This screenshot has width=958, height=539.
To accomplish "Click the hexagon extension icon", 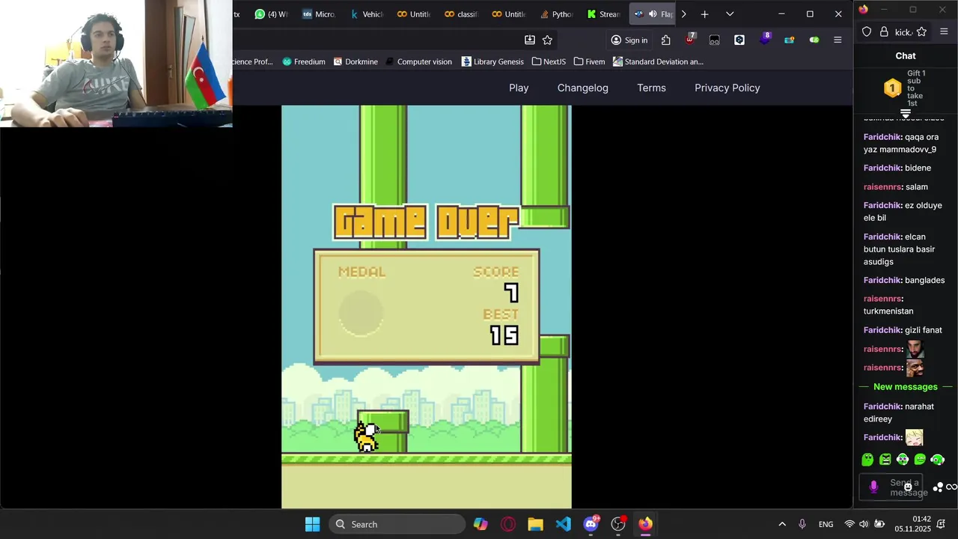I will pyautogui.click(x=739, y=40).
